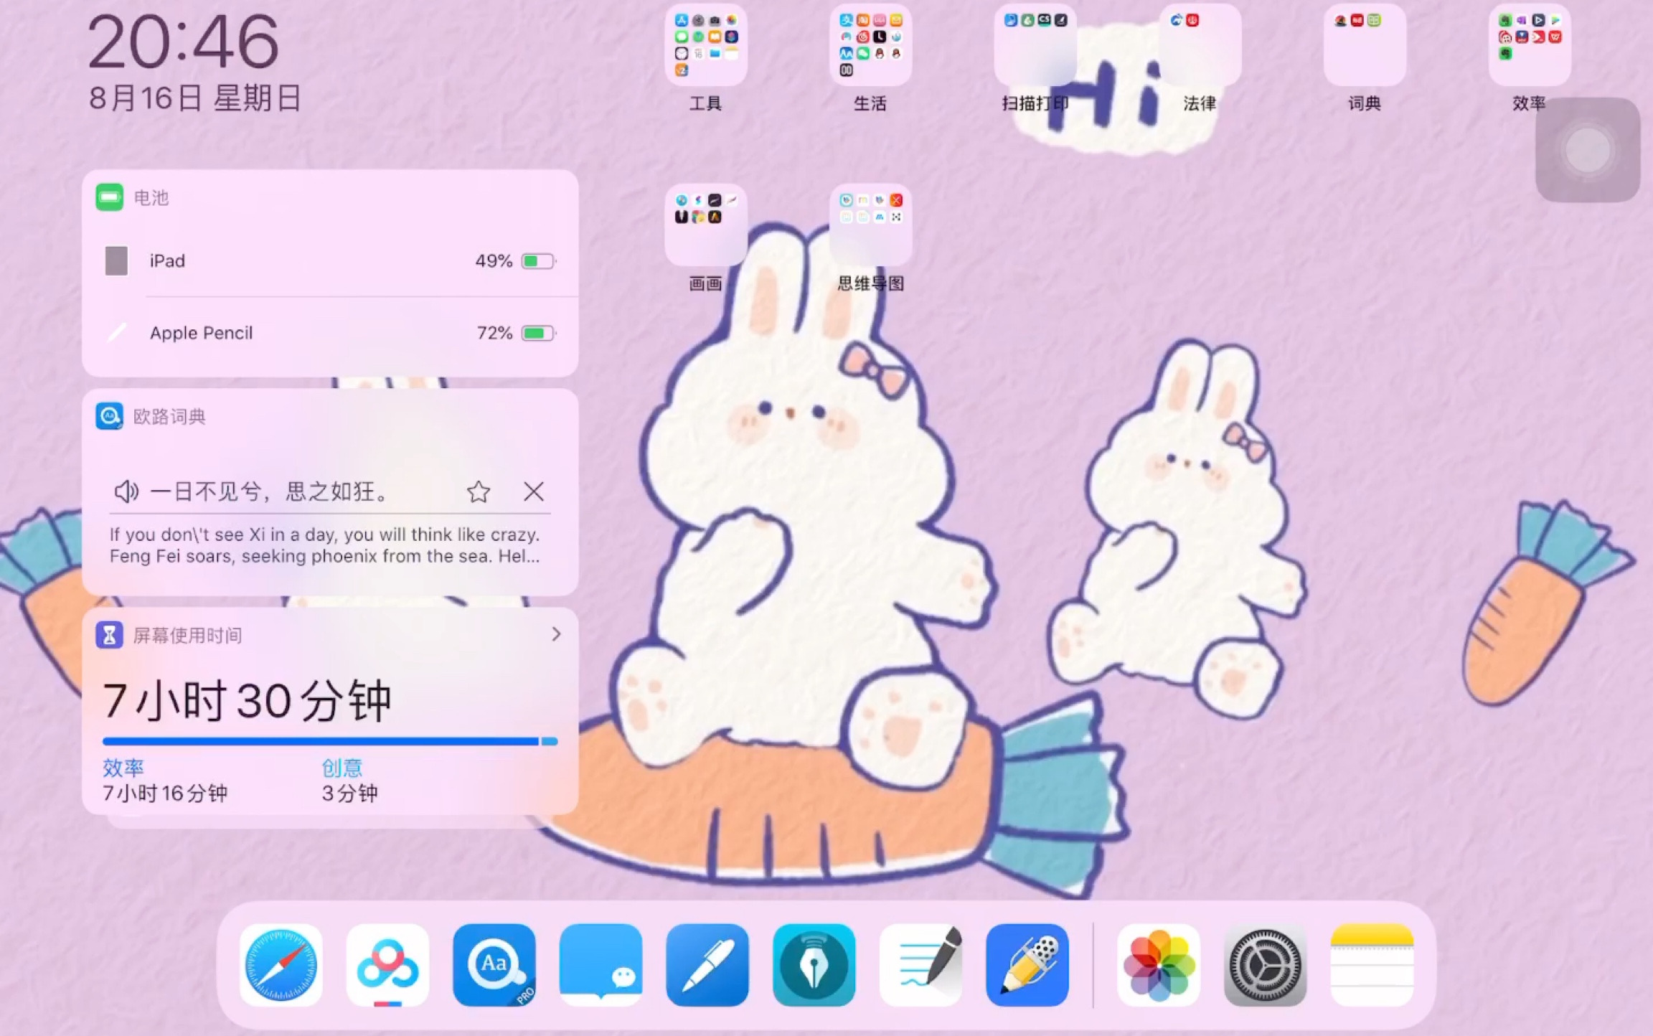Image resolution: width=1653 pixels, height=1036 pixels.
Task: Open Settings gear in dock
Action: [x=1266, y=965]
